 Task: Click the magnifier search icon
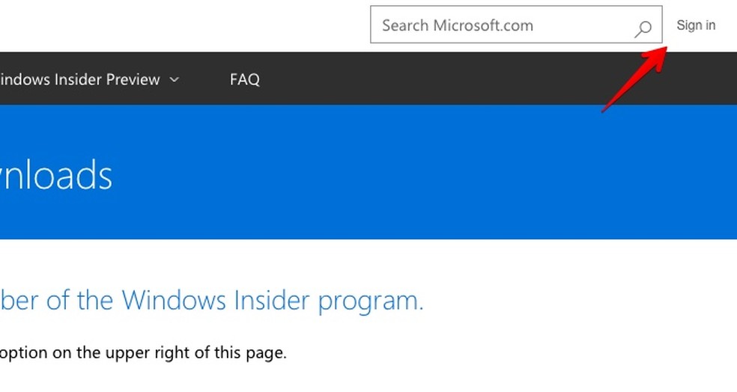(643, 28)
